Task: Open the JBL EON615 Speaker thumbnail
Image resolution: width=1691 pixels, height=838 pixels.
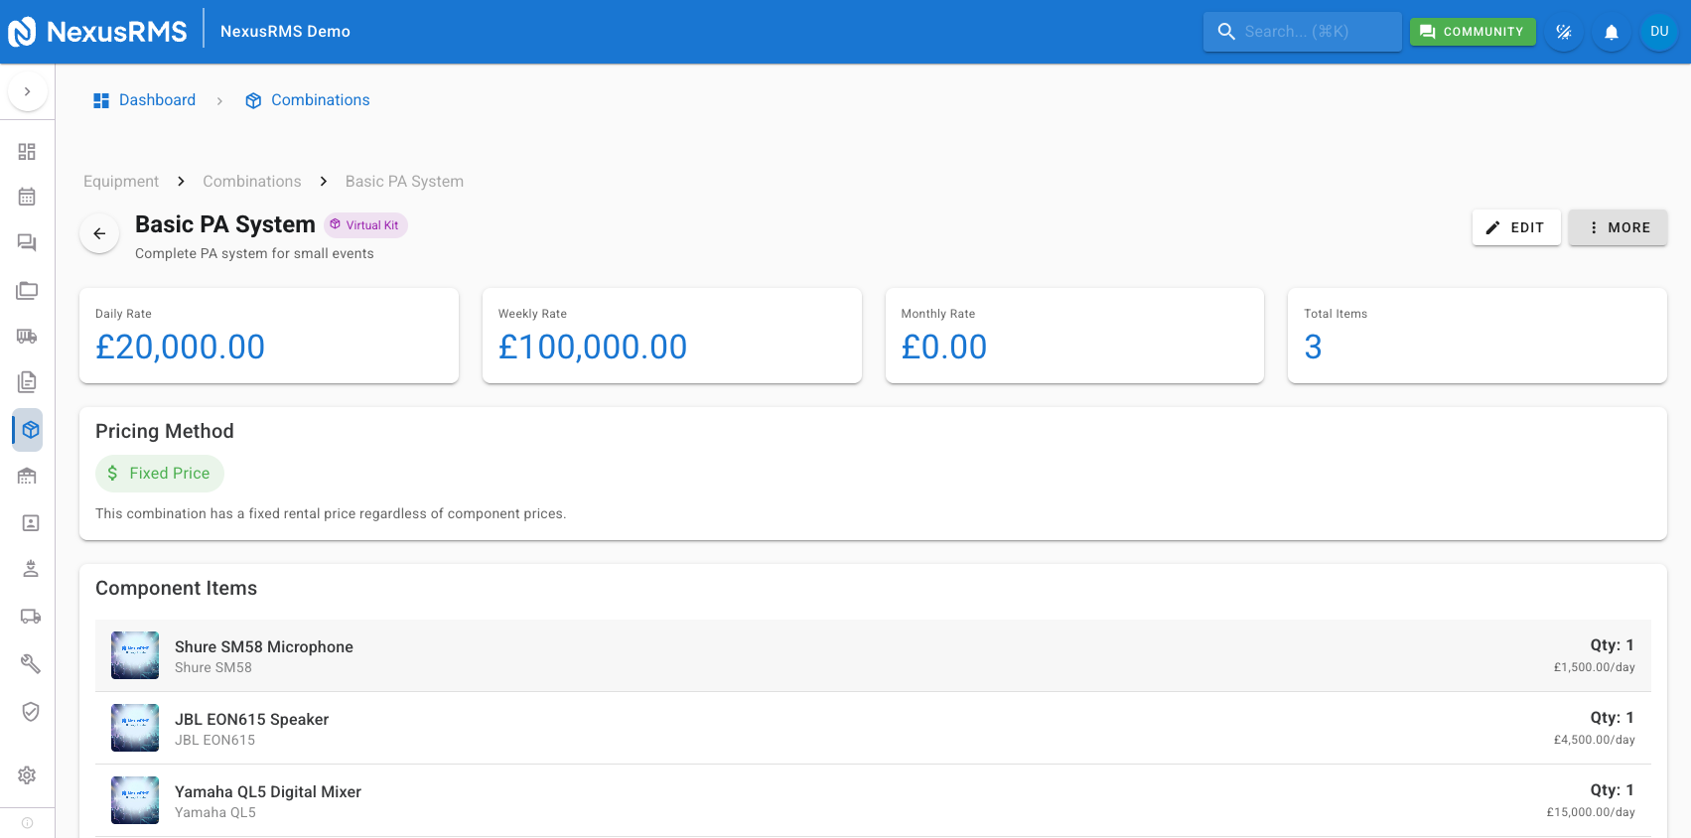Action: coord(135,728)
